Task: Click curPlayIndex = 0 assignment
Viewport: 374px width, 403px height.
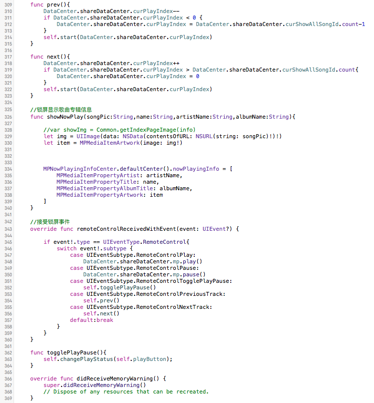Action: (x=128, y=76)
